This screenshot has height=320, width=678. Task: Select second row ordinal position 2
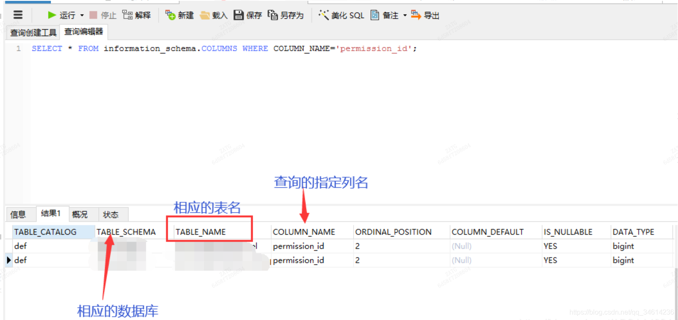401,260
